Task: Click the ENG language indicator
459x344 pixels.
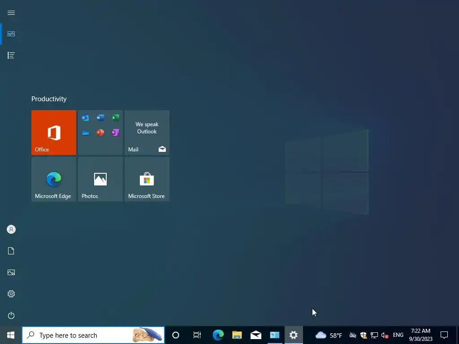Action: (x=398, y=335)
